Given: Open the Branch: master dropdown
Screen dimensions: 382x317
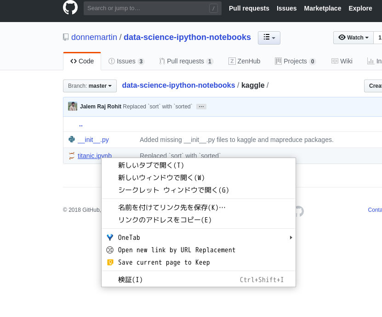Looking at the screenshot, I should (x=90, y=86).
